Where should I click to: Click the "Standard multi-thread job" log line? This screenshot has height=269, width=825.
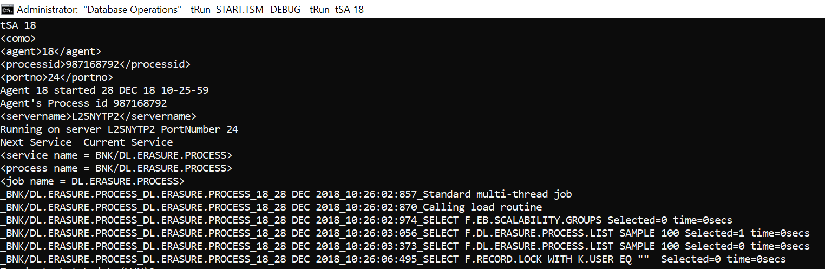click(x=286, y=194)
